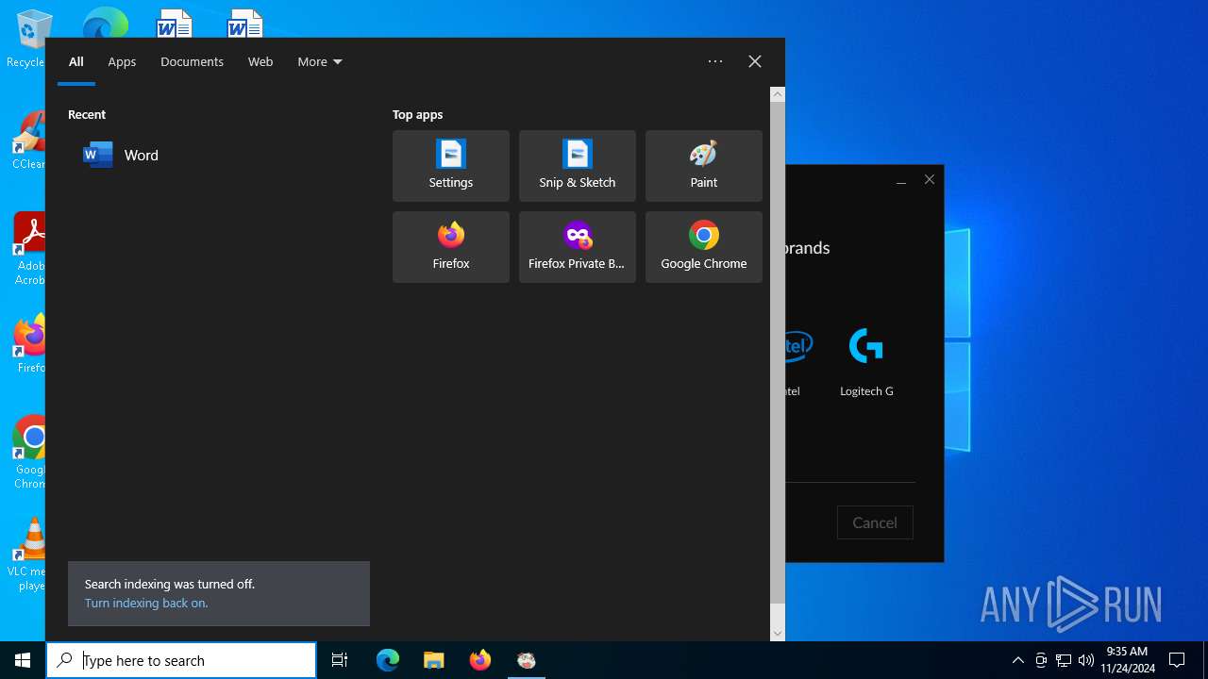
Task: Launch Snip & Sketch from Top apps
Action: click(x=578, y=166)
